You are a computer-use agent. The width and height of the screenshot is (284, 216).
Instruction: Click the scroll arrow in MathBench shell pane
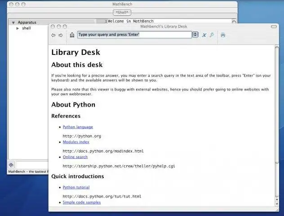point(234,22)
